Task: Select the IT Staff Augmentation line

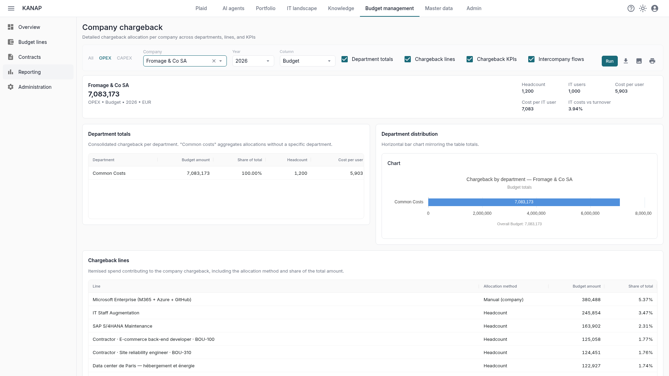Action: (372, 313)
